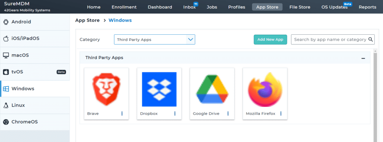
Task: Open the Category dropdown showing Third Party Apps
Action: click(154, 40)
